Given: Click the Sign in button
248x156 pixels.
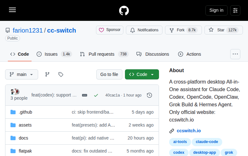Looking at the screenshot, I should click(217, 10).
